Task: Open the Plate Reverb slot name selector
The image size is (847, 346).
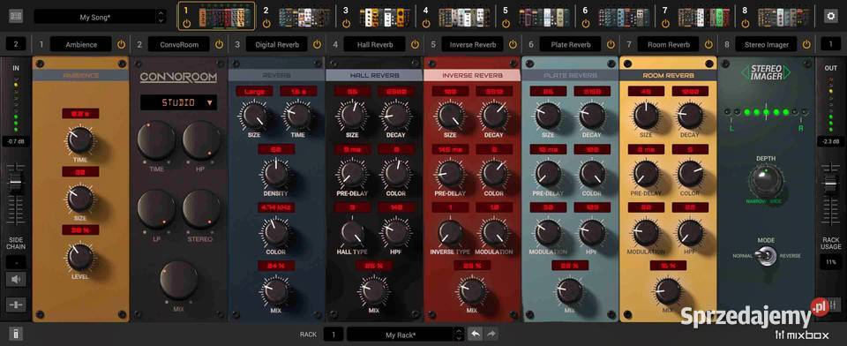Action: pos(571,44)
